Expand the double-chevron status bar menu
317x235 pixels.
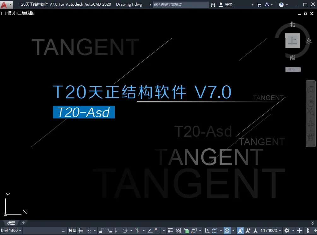coord(313,223)
